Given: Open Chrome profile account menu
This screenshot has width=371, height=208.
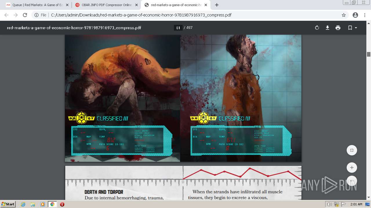Looking at the screenshot, I should [355, 15].
